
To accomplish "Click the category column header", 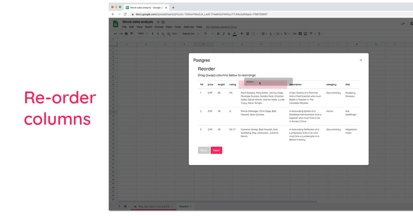I will pyautogui.click(x=331, y=84).
